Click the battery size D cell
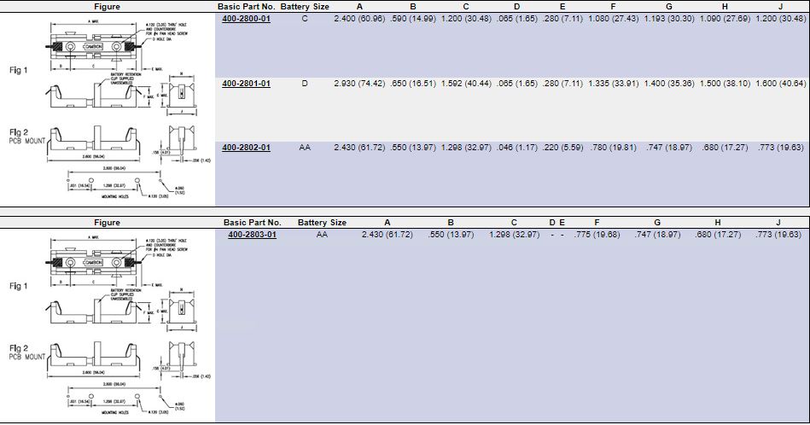The image size is (810, 425). [304, 84]
